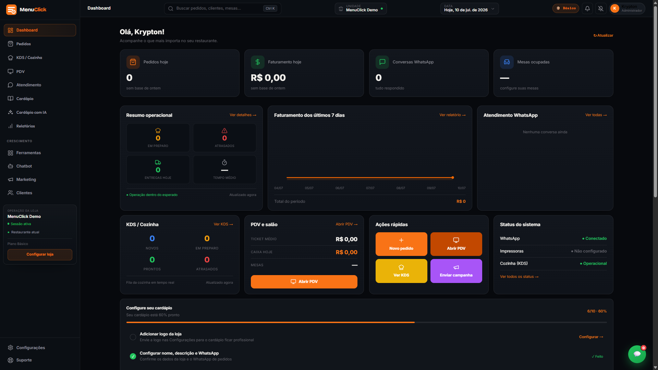Click the Sessão ativa indicator
This screenshot has height=370, width=658.
(x=19, y=224)
